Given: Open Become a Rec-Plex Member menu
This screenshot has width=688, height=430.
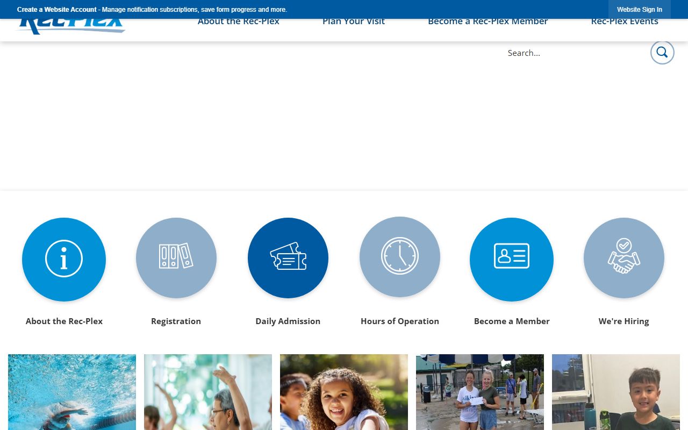Looking at the screenshot, I should coord(488,22).
